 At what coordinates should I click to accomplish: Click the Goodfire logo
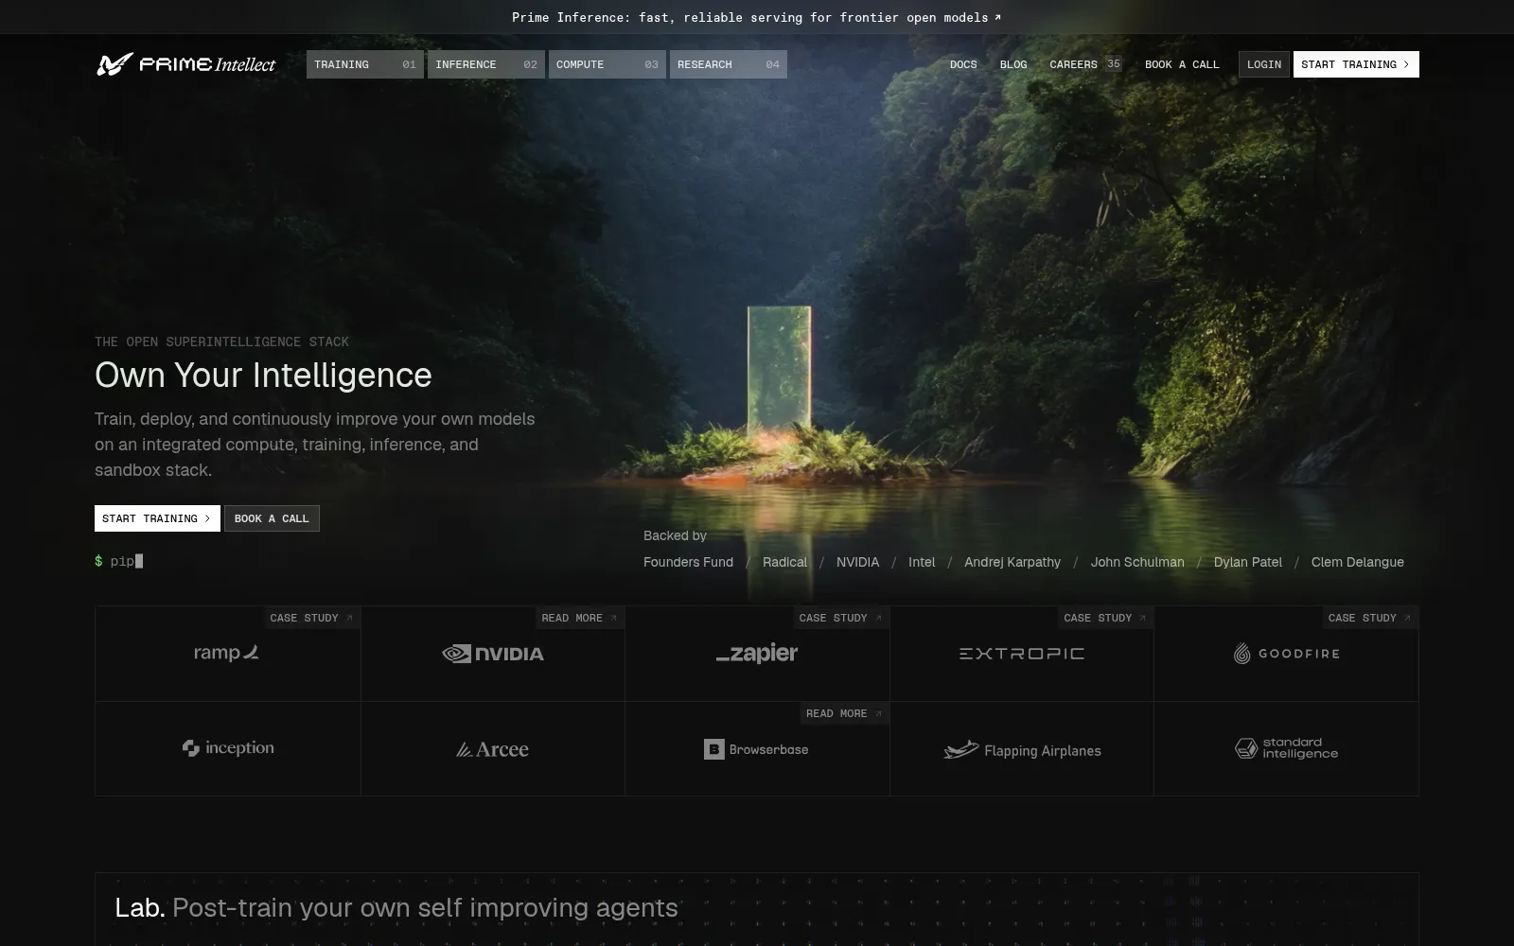(x=1287, y=654)
